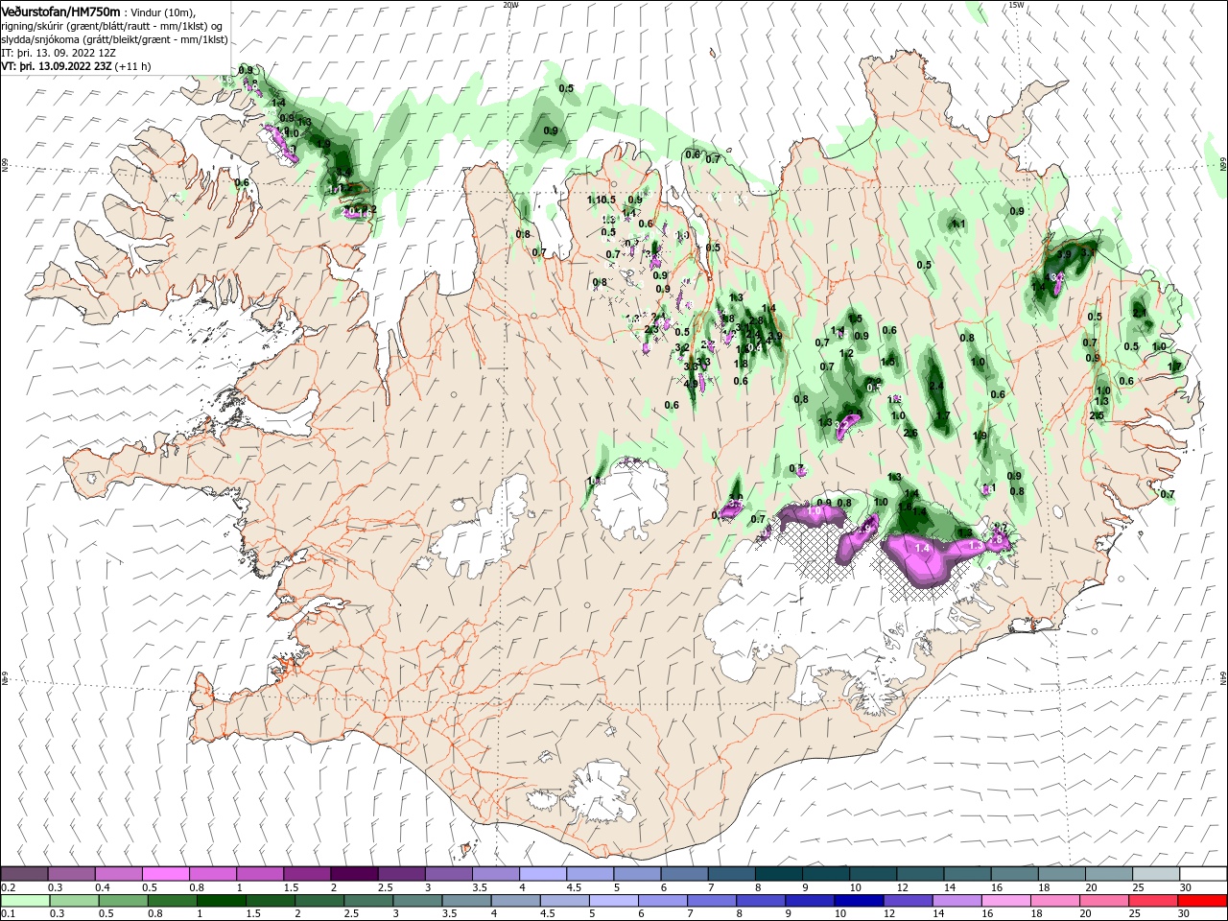Click bottom legend swatch between 3 and 3.5
This screenshot has height=921, width=1228.
pos(417,901)
